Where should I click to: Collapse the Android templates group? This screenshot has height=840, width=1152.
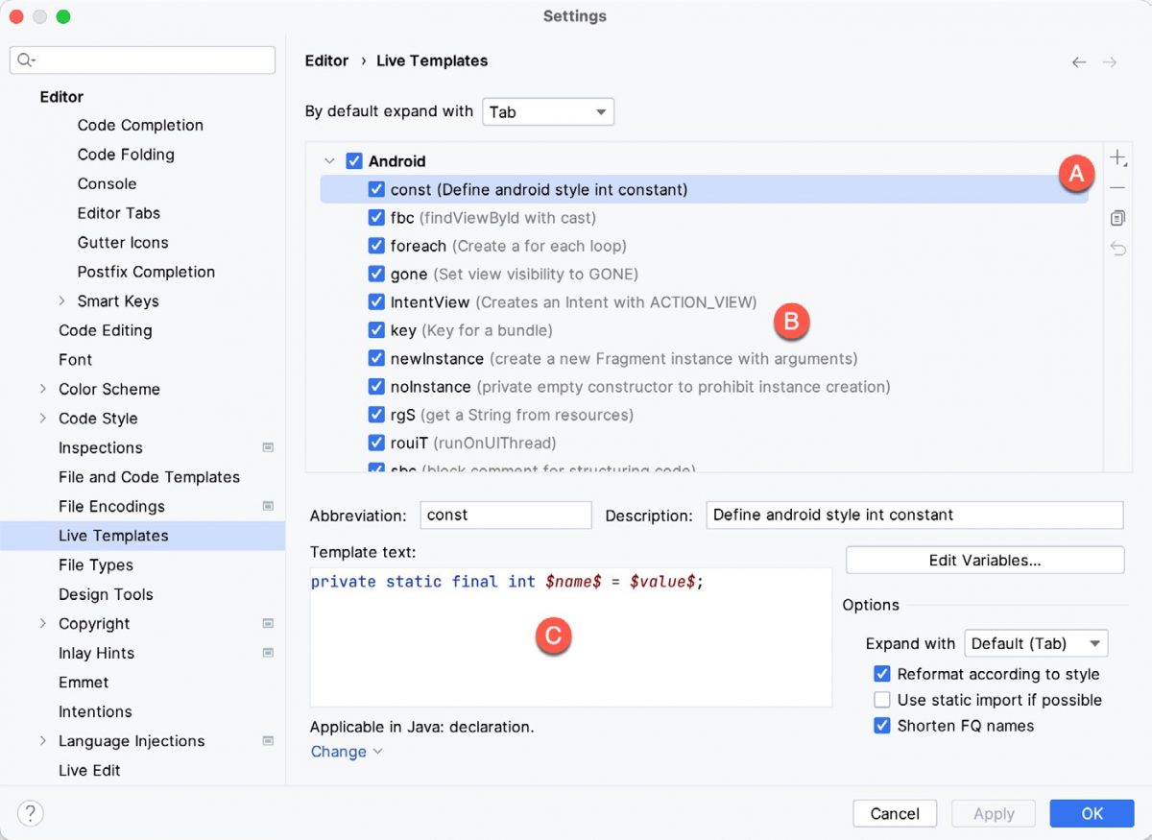[x=329, y=160]
